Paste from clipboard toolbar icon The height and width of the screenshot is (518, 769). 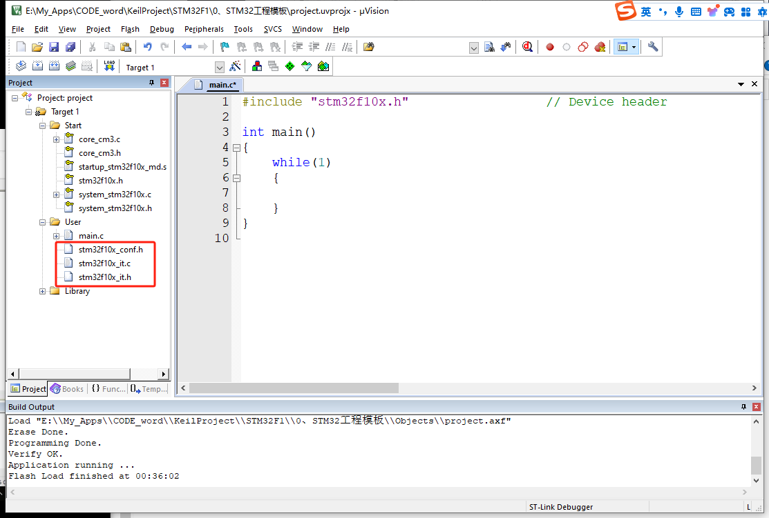pos(126,47)
